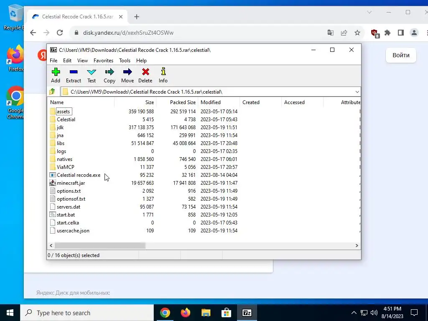Viewport: 428px width, 321px height.
Task: Select the minecraft.jar file icon
Action: click(x=53, y=183)
